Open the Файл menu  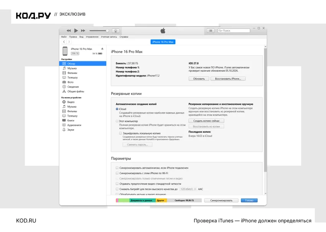(x=64, y=37)
